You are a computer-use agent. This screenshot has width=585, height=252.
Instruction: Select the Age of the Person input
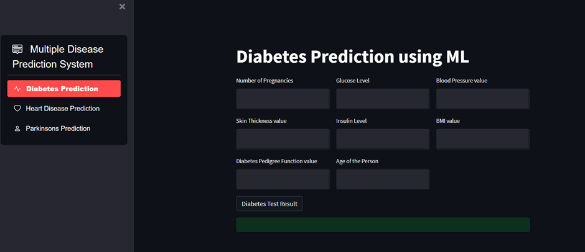coord(383,179)
